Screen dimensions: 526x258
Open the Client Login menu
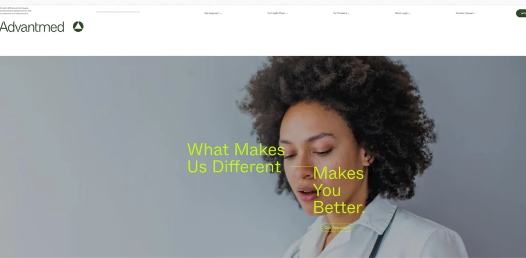[401, 13]
